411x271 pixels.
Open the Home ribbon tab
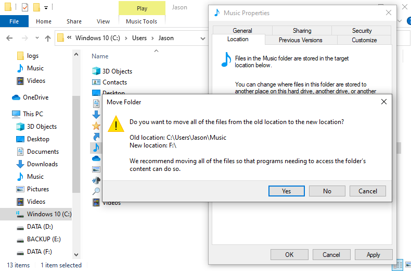tap(44, 21)
